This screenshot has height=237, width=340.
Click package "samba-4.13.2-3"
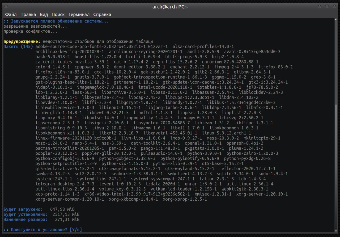[x=53, y=174]
